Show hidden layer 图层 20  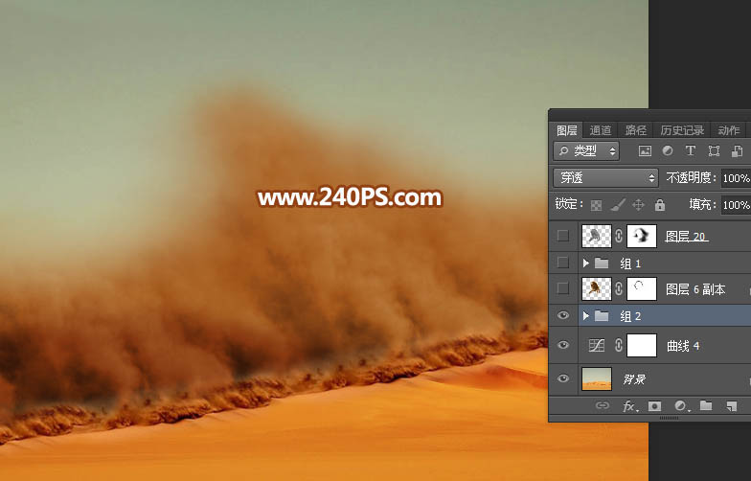pyautogui.click(x=563, y=236)
